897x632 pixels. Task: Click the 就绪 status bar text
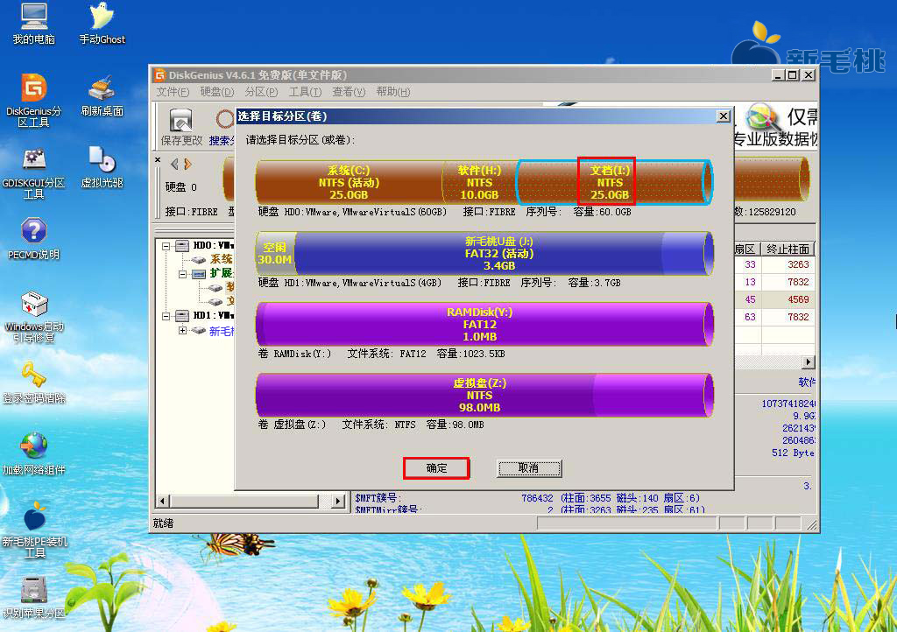click(163, 523)
